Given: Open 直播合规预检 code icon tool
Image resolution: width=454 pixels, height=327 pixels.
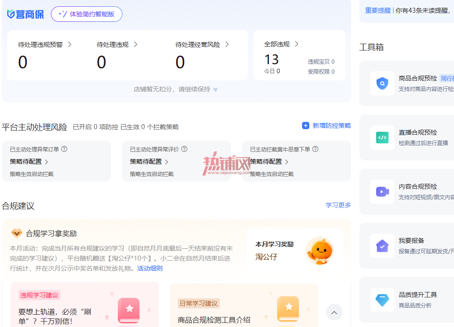Looking at the screenshot, I should pos(382,137).
